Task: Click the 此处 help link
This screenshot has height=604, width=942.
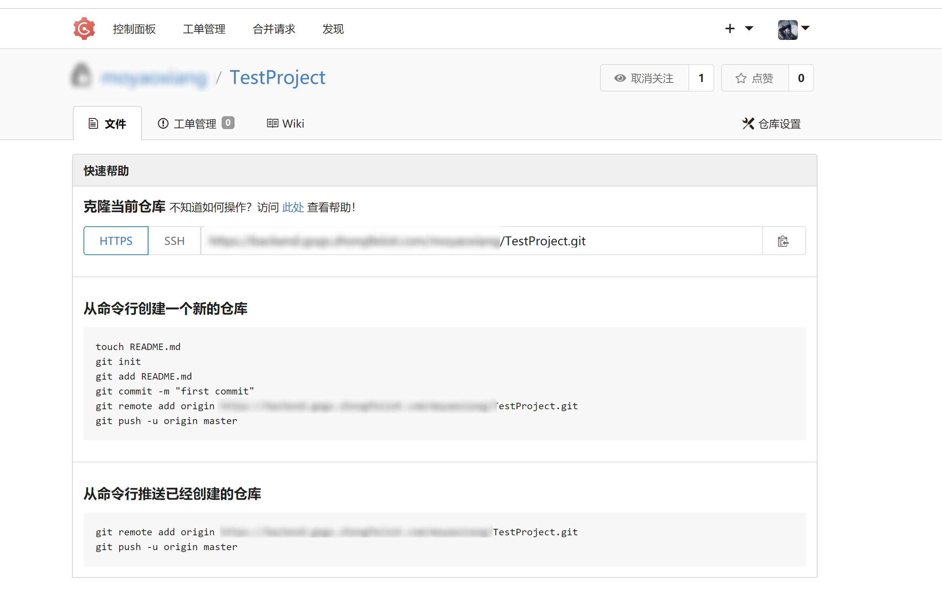Action: (x=293, y=207)
